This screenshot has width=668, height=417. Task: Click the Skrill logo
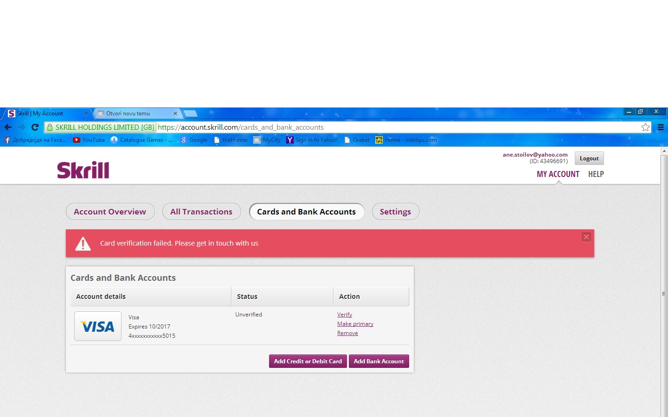(x=83, y=170)
